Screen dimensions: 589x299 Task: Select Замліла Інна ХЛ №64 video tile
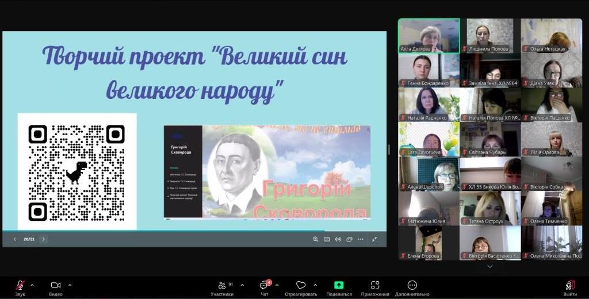point(490,70)
